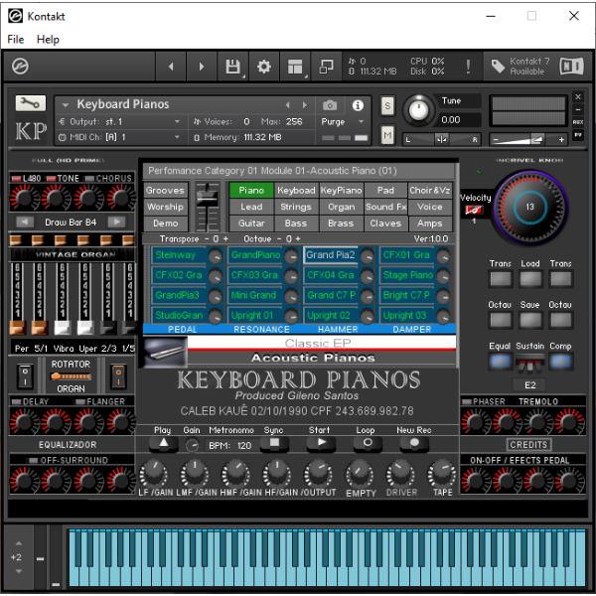This screenshot has height=596, width=596.
Task: Shift keyboard octave down arrow
Action: coord(19,571)
